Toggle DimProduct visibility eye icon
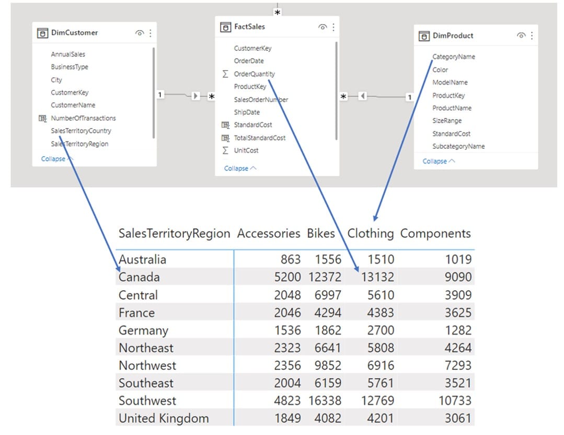The width and height of the screenshot is (564, 435). coord(521,36)
